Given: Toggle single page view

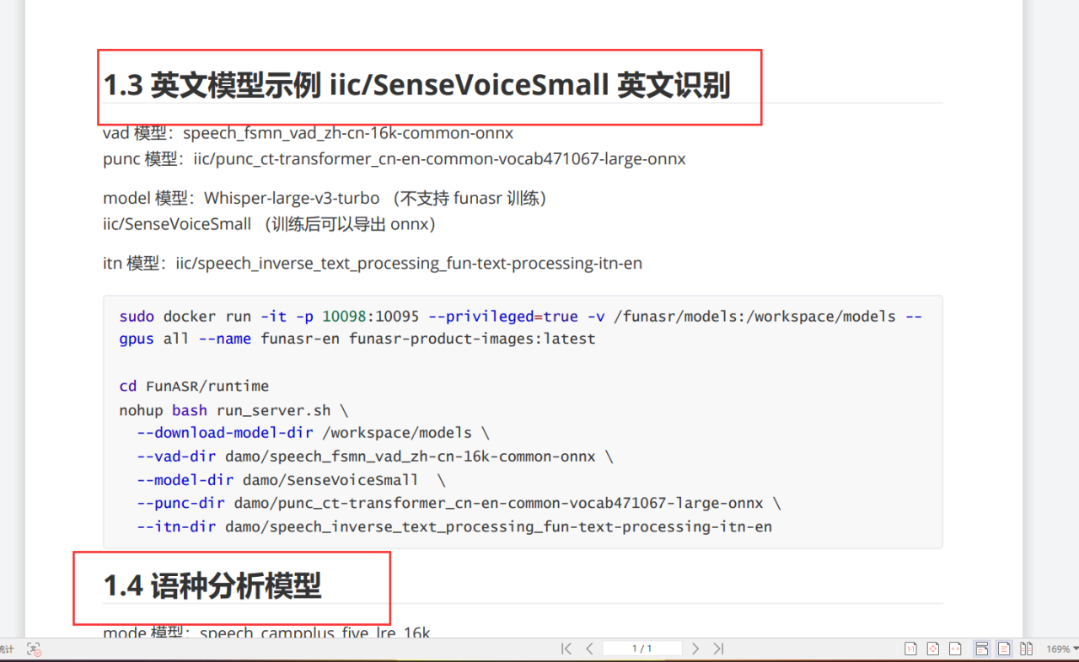Looking at the screenshot, I should [x=1004, y=649].
